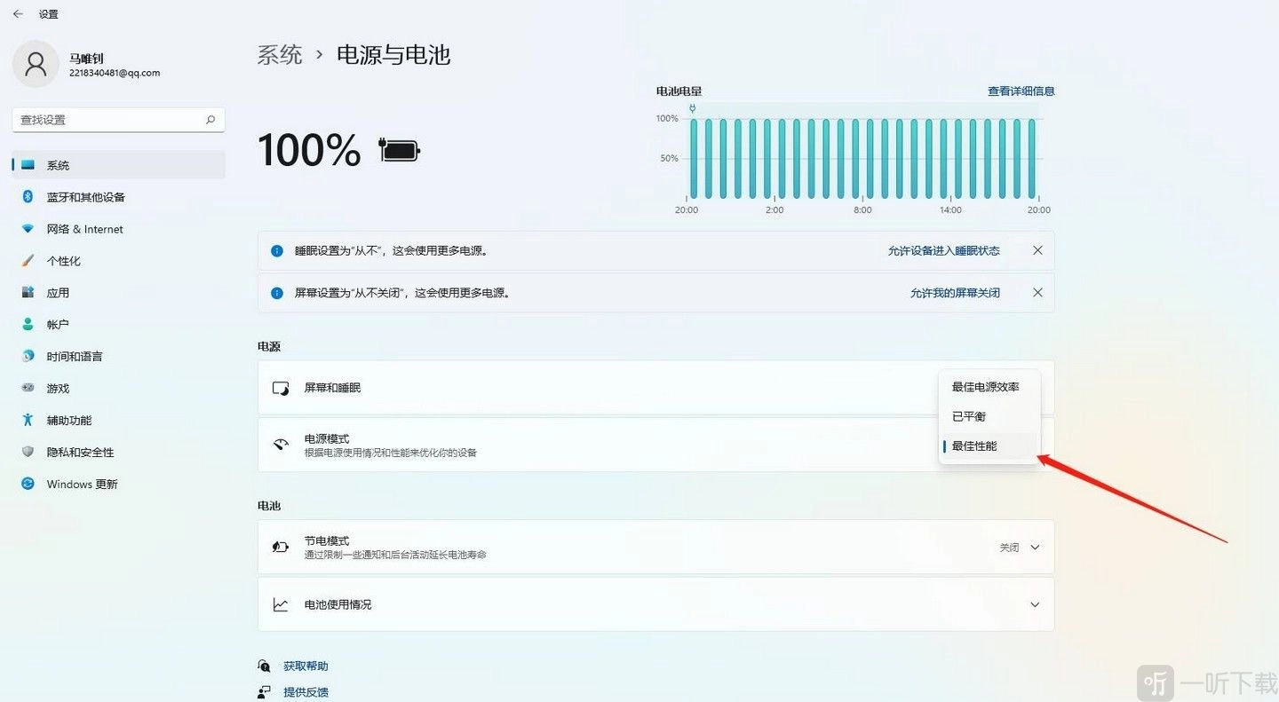Click the Windows 更新 sync icon
The width and height of the screenshot is (1279, 702).
(28, 485)
